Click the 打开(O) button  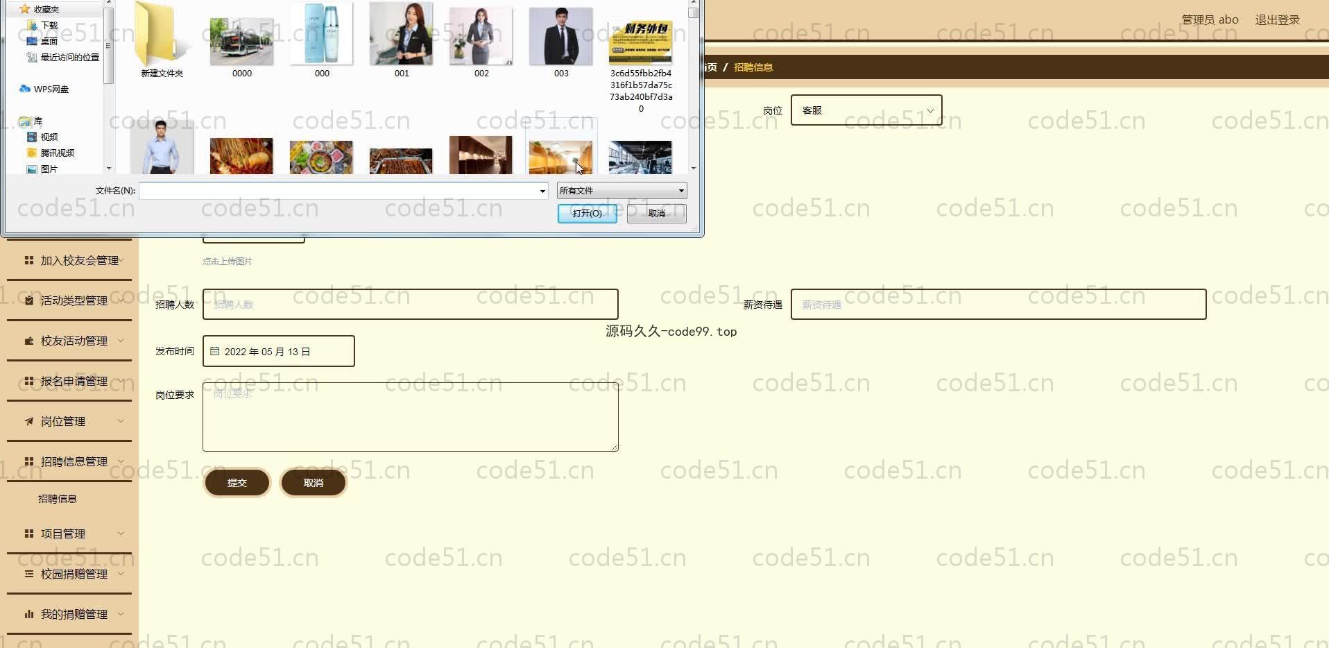pyautogui.click(x=587, y=213)
